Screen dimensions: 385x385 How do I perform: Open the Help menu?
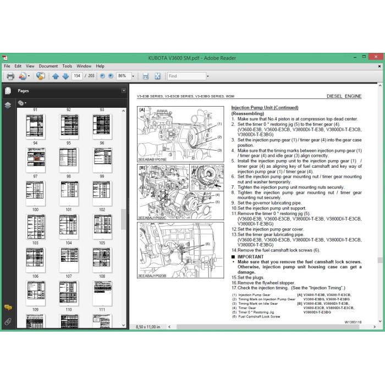click(x=100, y=66)
